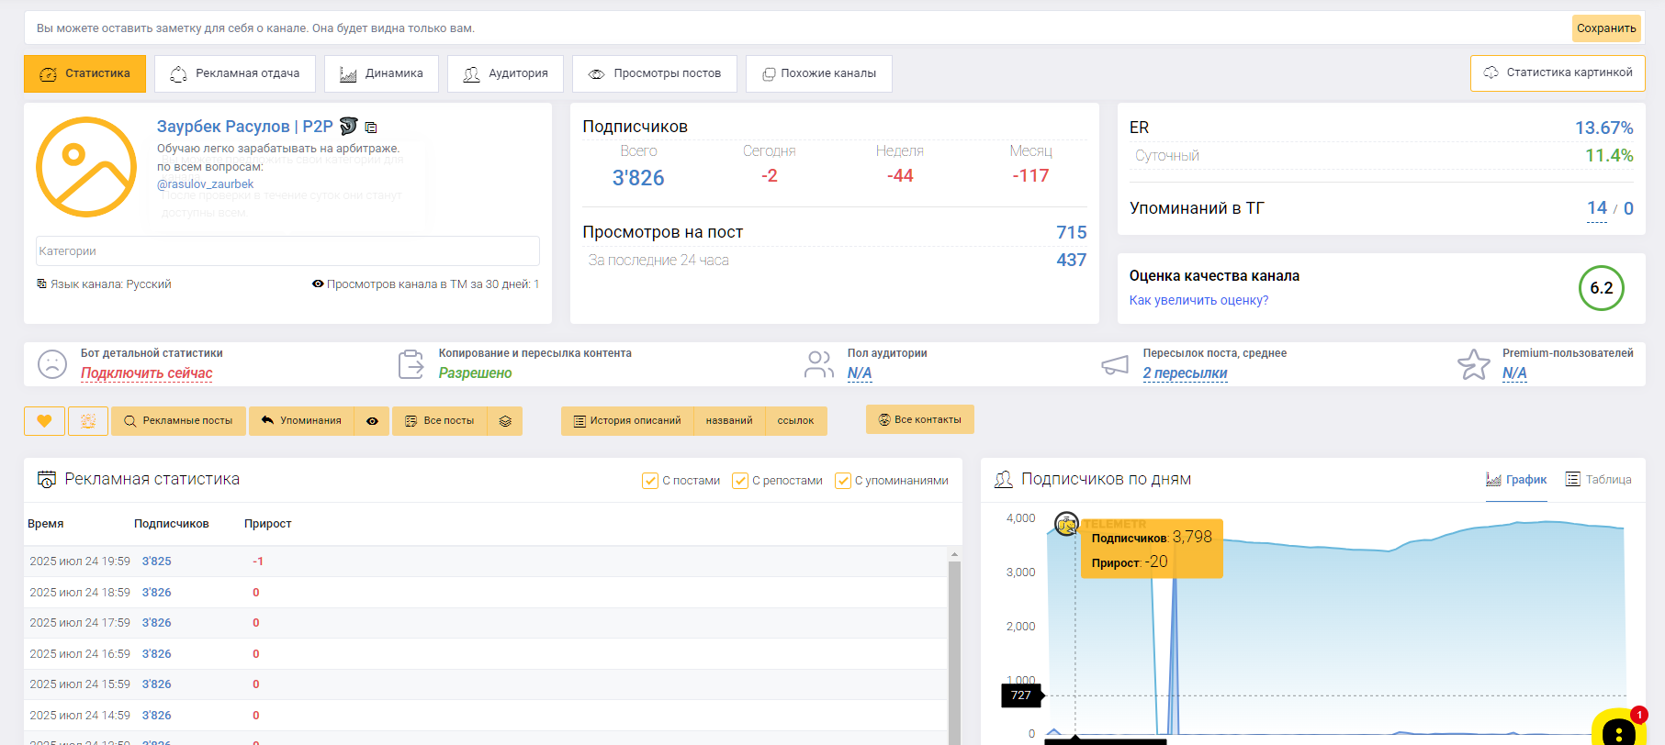The image size is (1665, 745).
Task: Click row 2025 июл 24 18:59 value 3'826
Action: pos(156,593)
